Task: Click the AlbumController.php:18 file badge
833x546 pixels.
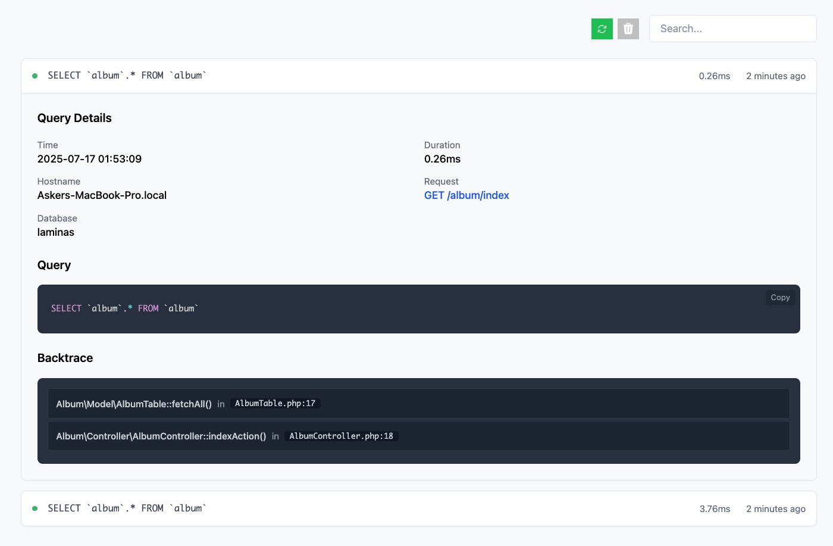Action: point(341,436)
